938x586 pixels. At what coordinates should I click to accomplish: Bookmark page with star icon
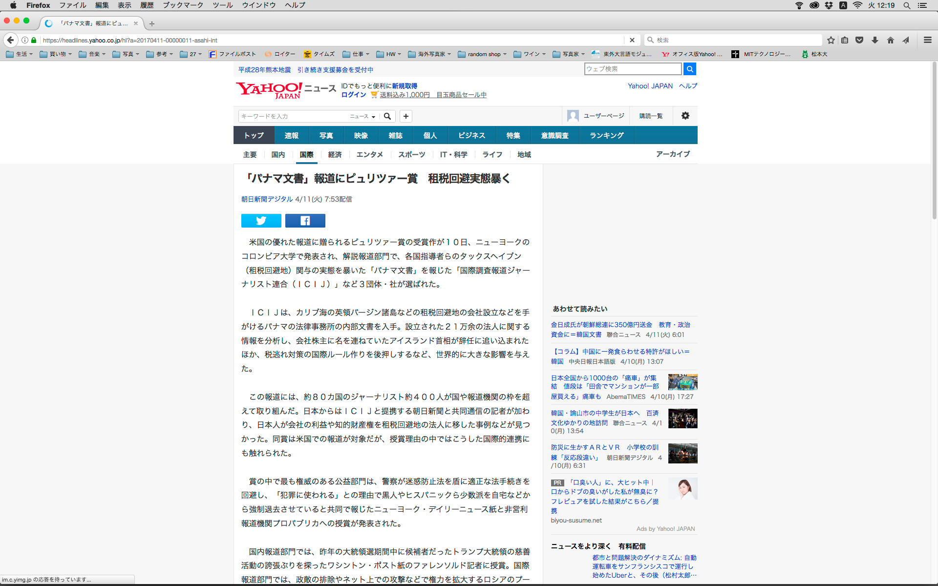831,40
